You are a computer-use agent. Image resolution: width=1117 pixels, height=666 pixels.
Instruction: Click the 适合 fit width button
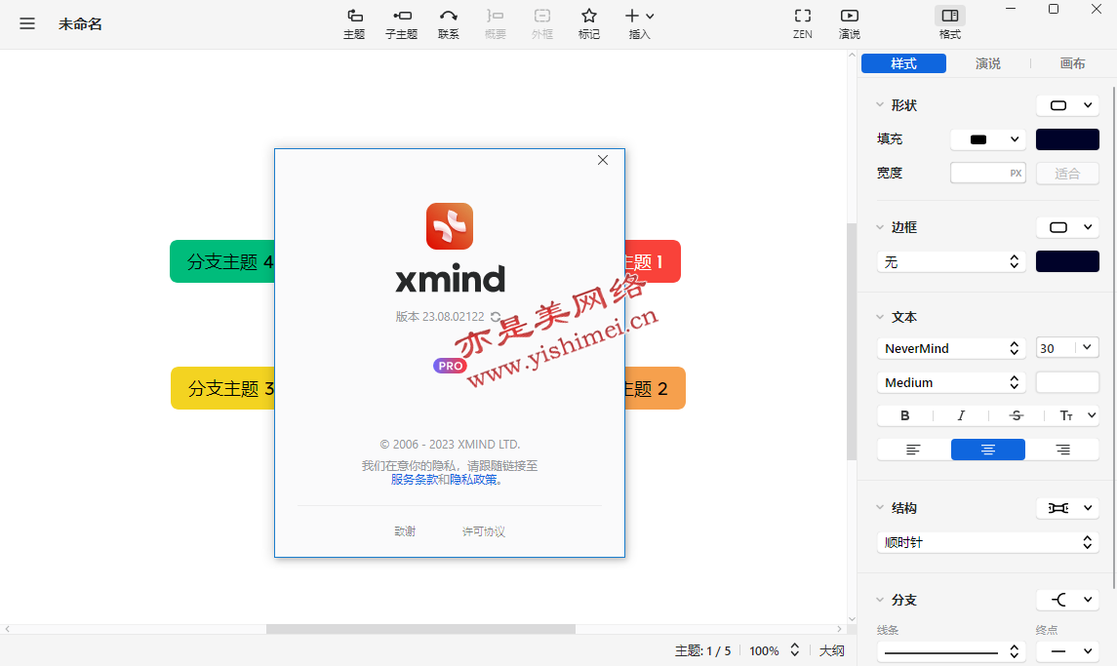(x=1067, y=174)
